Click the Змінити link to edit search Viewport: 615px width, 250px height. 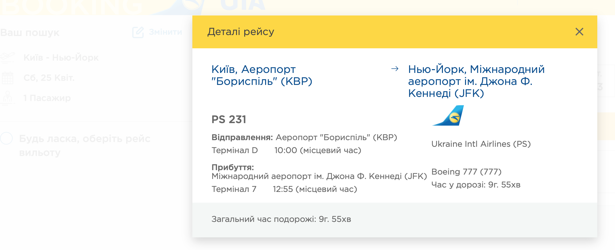coord(165,32)
